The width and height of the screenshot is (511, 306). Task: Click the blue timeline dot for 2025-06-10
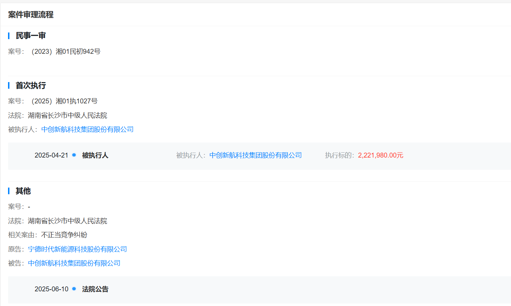[74, 289]
